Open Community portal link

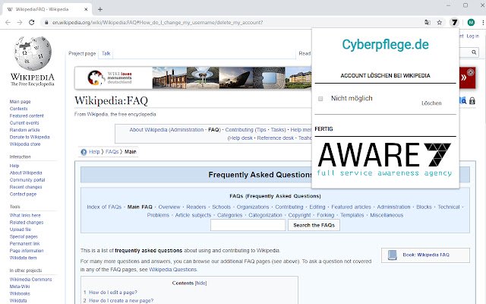click(27, 180)
